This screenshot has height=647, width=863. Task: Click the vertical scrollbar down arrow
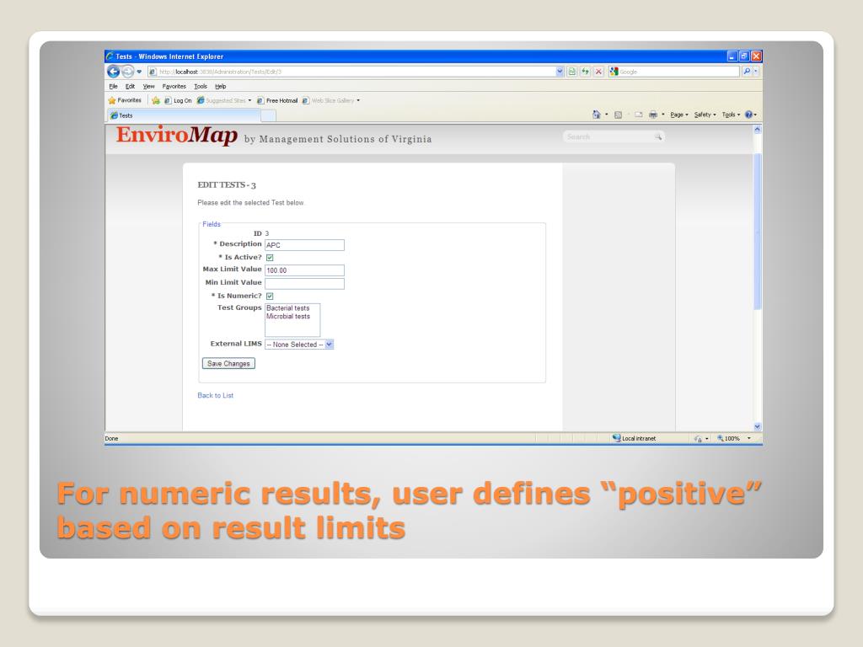[x=758, y=426]
